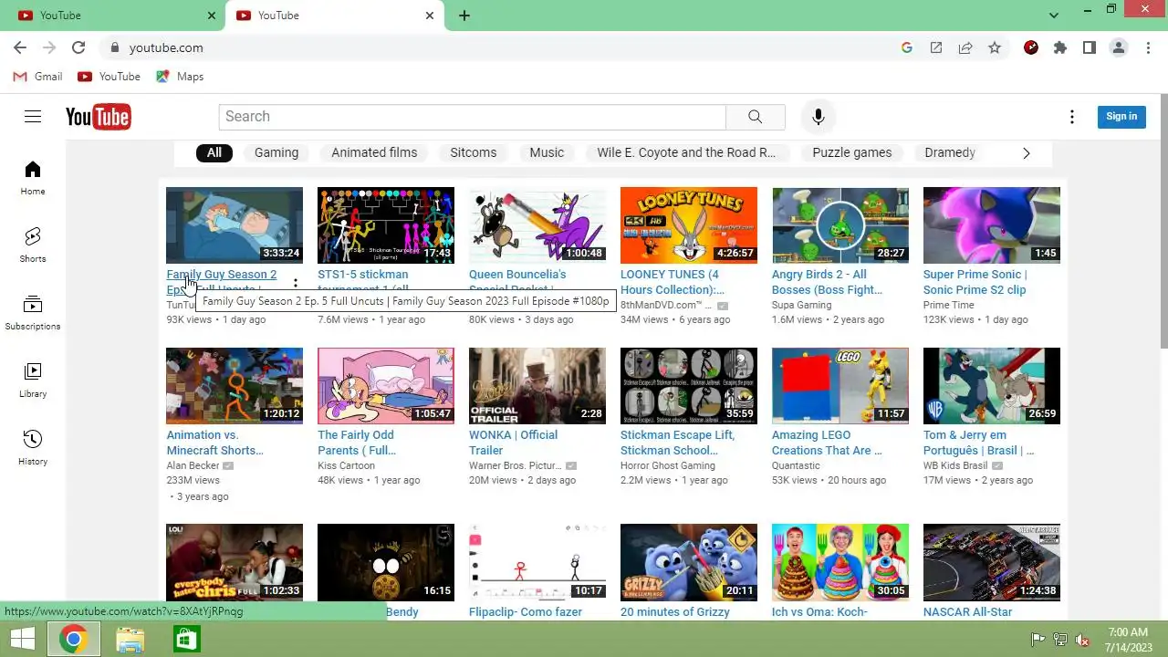Open Angry Birds 2 All Bosses title

point(827,282)
